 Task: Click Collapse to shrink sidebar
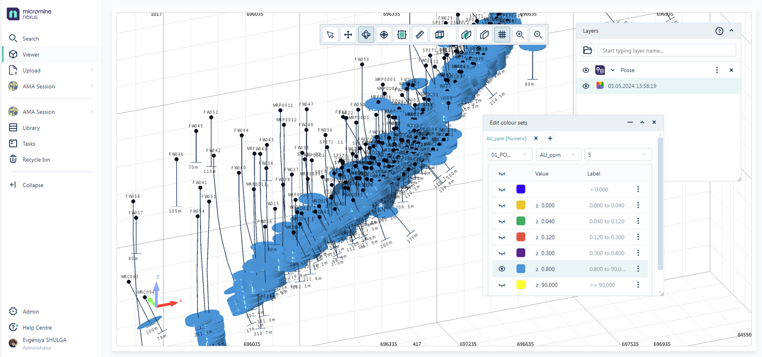[x=32, y=185]
